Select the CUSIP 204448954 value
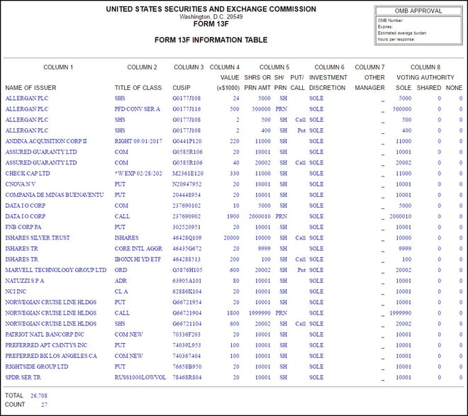 186,195
